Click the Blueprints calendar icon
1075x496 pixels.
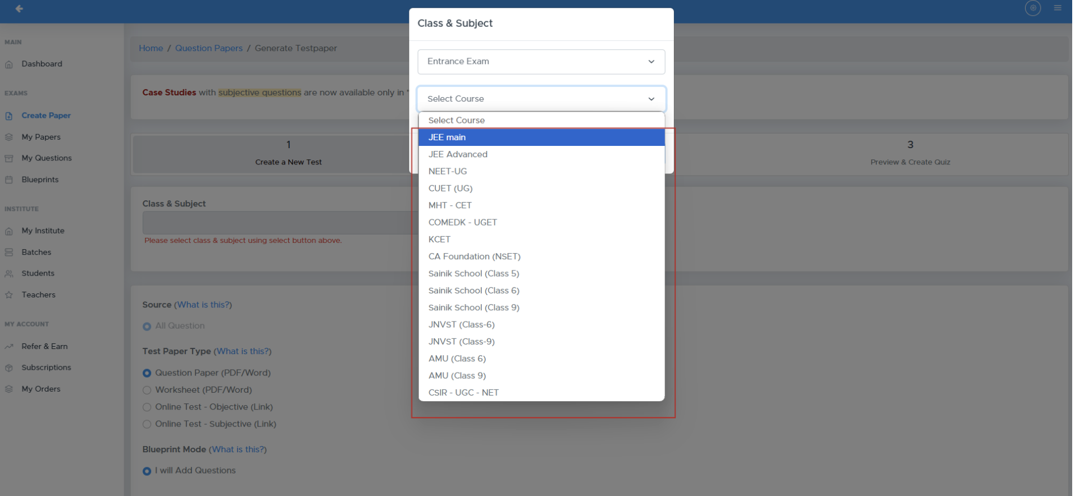(9, 180)
